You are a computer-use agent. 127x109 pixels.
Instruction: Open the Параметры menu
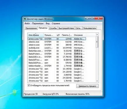38,24
